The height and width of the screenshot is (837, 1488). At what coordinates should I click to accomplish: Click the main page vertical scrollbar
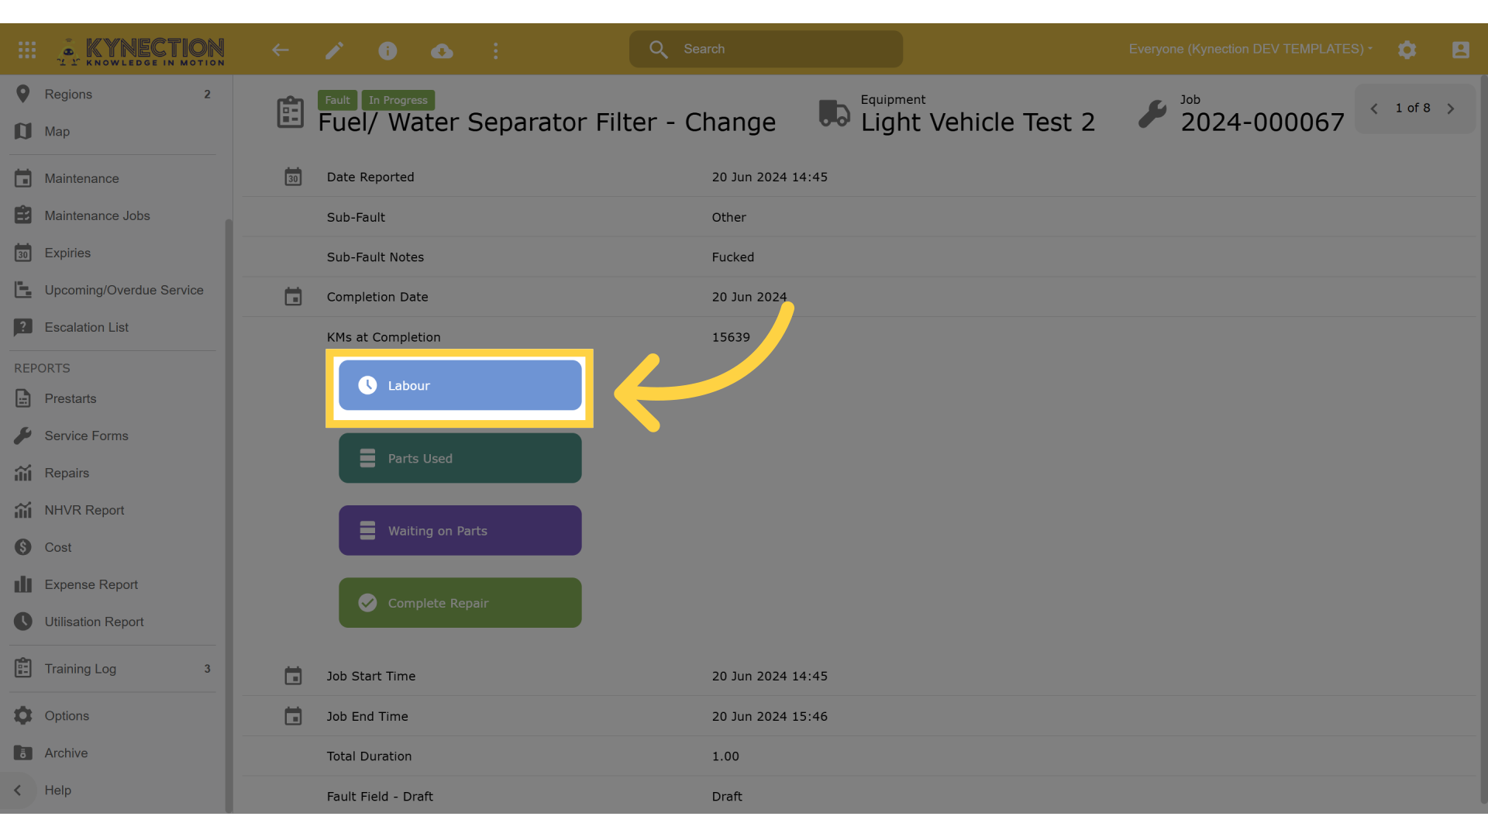pos(1483,439)
